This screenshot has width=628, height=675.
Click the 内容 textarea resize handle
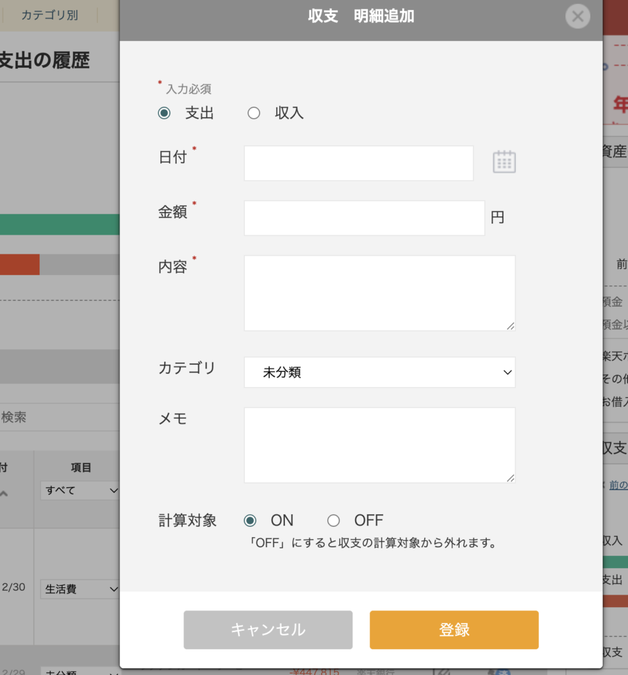[x=510, y=325]
